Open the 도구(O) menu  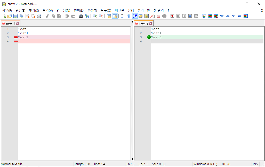[106, 11]
